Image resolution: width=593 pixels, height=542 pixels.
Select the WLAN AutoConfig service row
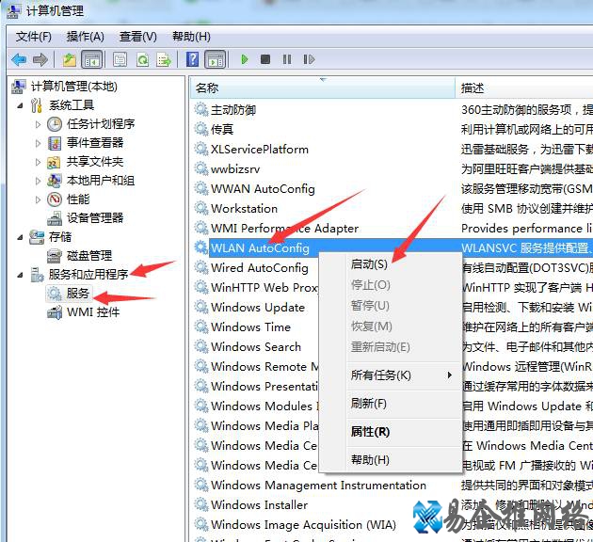260,247
